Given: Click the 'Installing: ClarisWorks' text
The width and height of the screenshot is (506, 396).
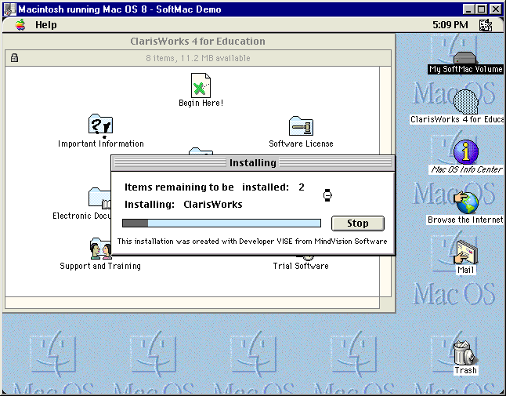Looking at the screenshot, I should pyautogui.click(x=183, y=205).
